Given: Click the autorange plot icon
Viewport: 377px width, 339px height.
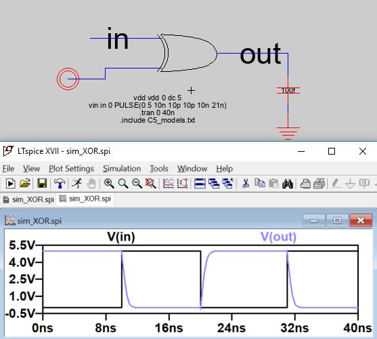Looking at the screenshot, I should (x=169, y=184).
